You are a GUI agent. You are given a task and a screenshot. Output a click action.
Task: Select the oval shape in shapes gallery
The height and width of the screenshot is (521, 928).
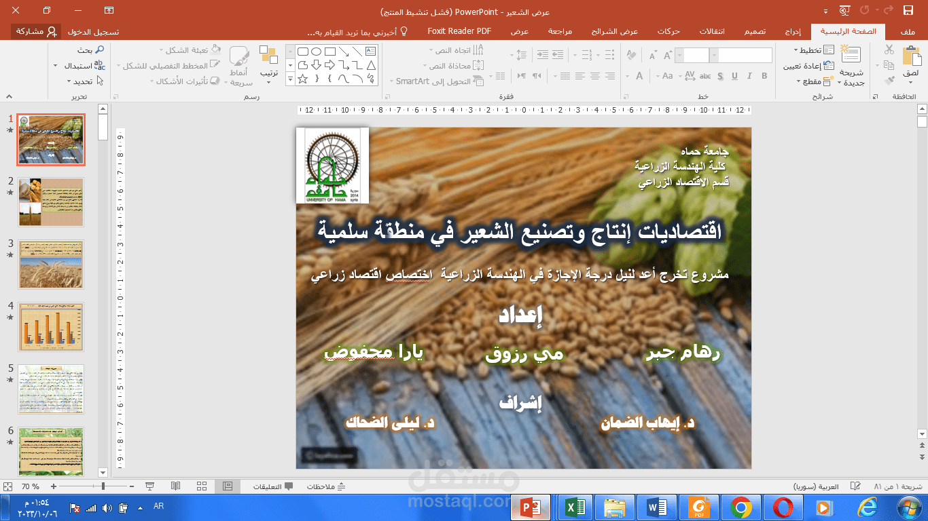pos(317,52)
